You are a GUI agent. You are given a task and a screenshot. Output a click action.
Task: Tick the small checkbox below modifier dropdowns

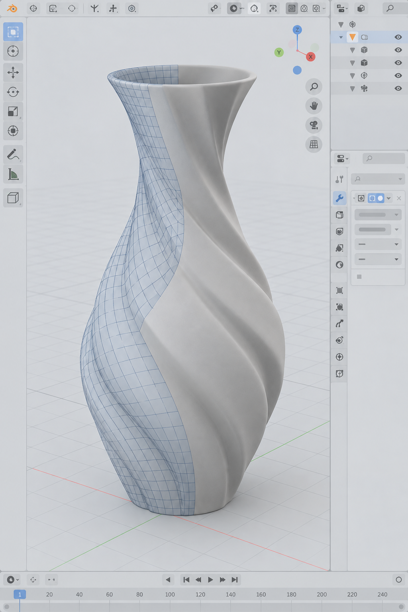click(x=359, y=277)
